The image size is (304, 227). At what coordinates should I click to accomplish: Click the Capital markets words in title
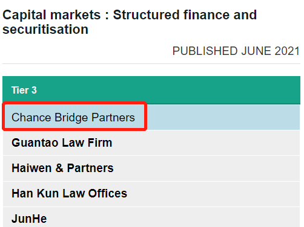(51, 15)
